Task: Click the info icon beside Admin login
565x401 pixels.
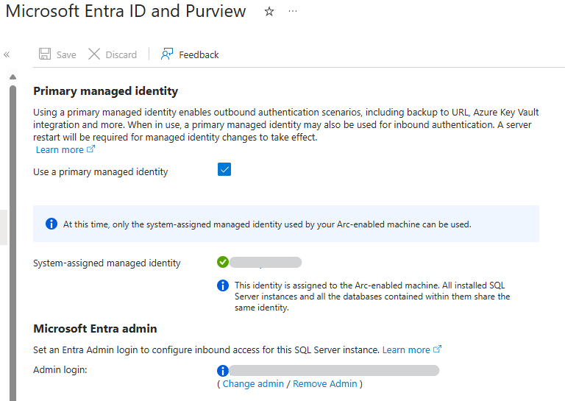Action: [x=223, y=371]
